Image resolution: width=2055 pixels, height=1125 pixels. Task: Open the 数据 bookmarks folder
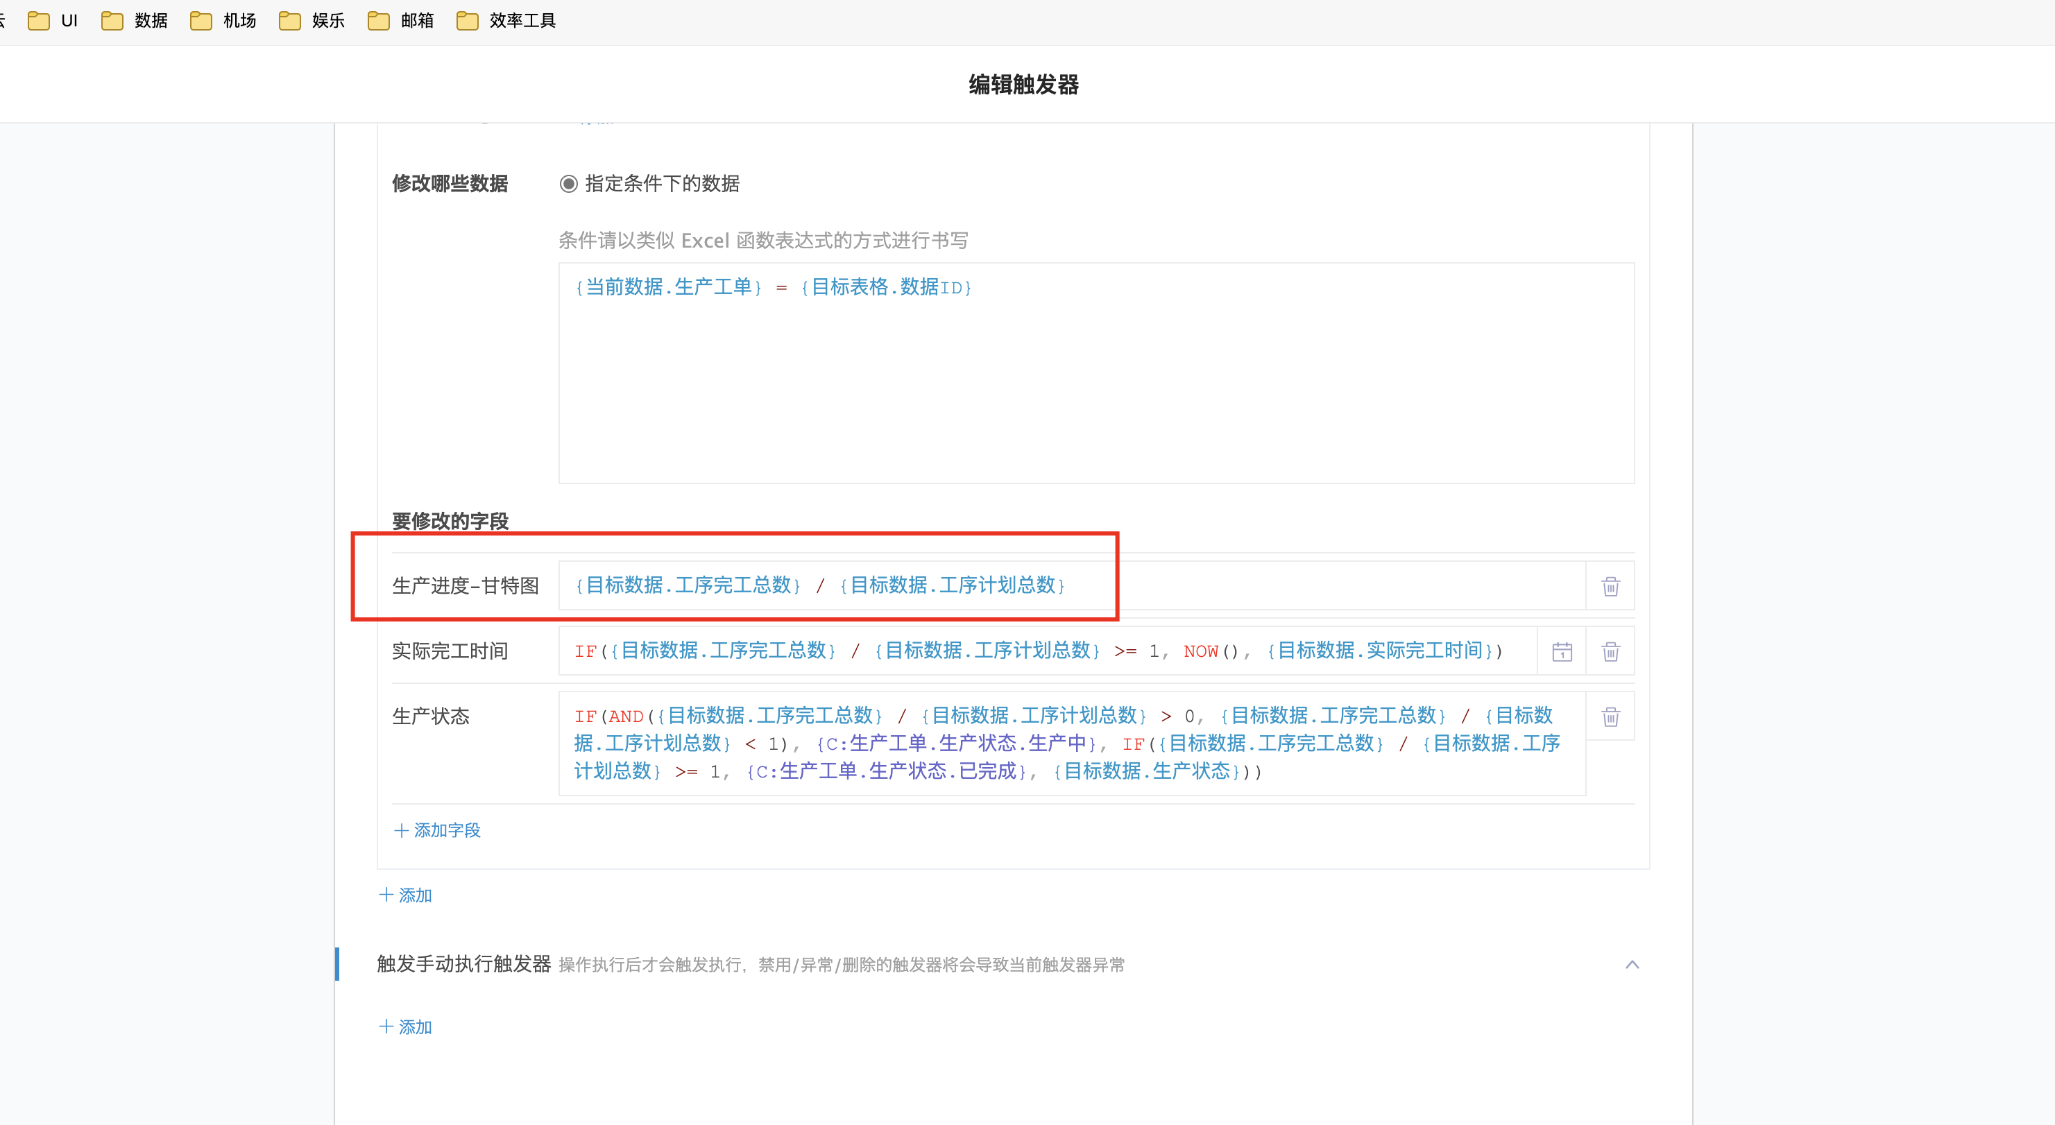[x=135, y=21]
